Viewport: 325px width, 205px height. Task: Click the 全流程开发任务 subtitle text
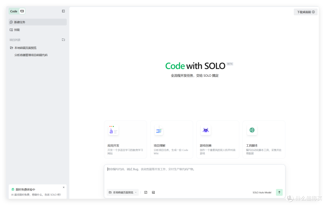pyautogui.click(x=195, y=75)
